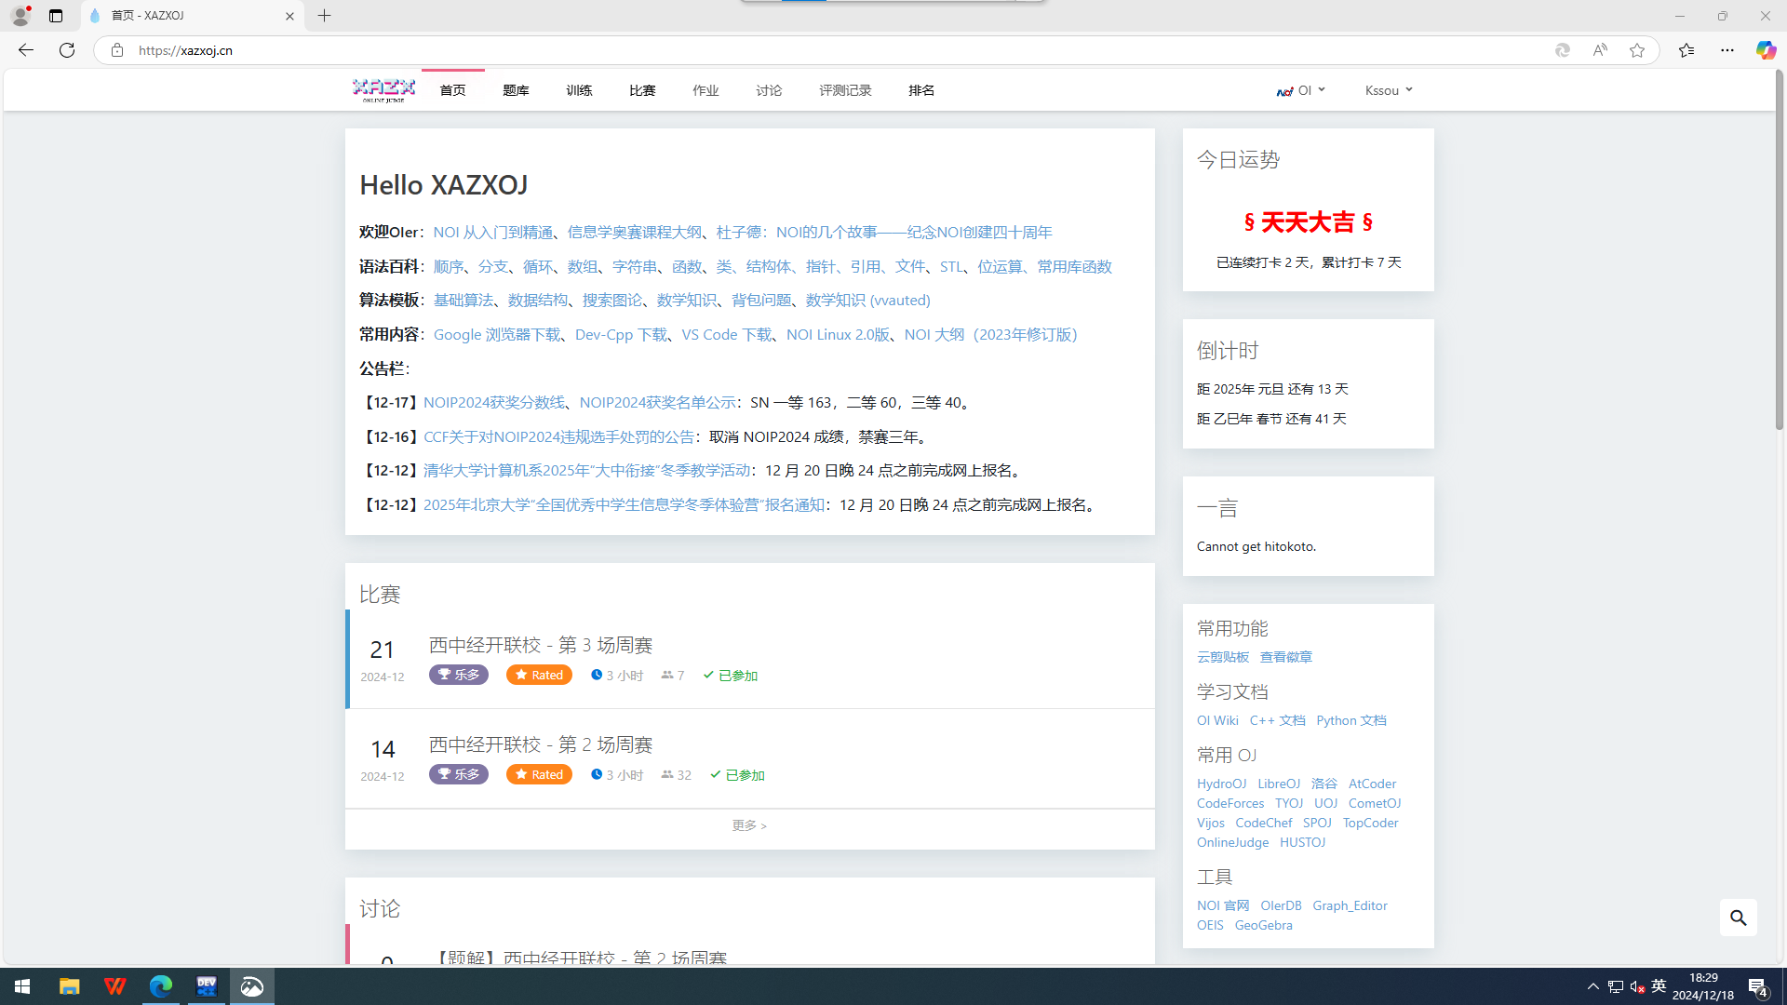Add page to favorites with the star icon

[x=1637, y=50]
